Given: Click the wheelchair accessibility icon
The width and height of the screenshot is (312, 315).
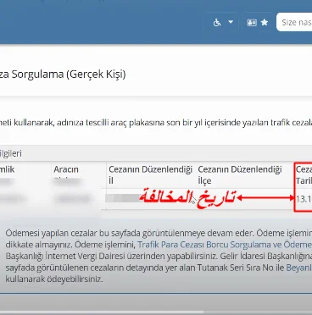Looking at the screenshot, I should [217, 22].
